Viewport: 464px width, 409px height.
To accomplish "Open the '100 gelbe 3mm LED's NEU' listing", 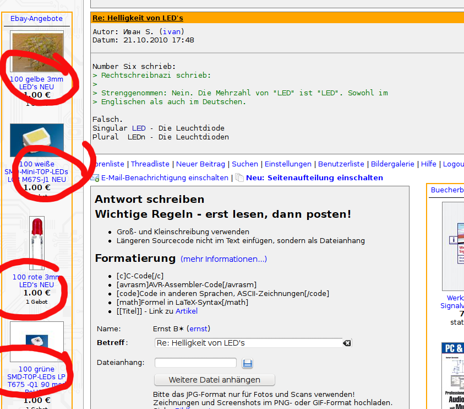I will [x=36, y=83].
